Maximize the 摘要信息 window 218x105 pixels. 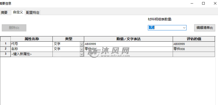[203, 3]
